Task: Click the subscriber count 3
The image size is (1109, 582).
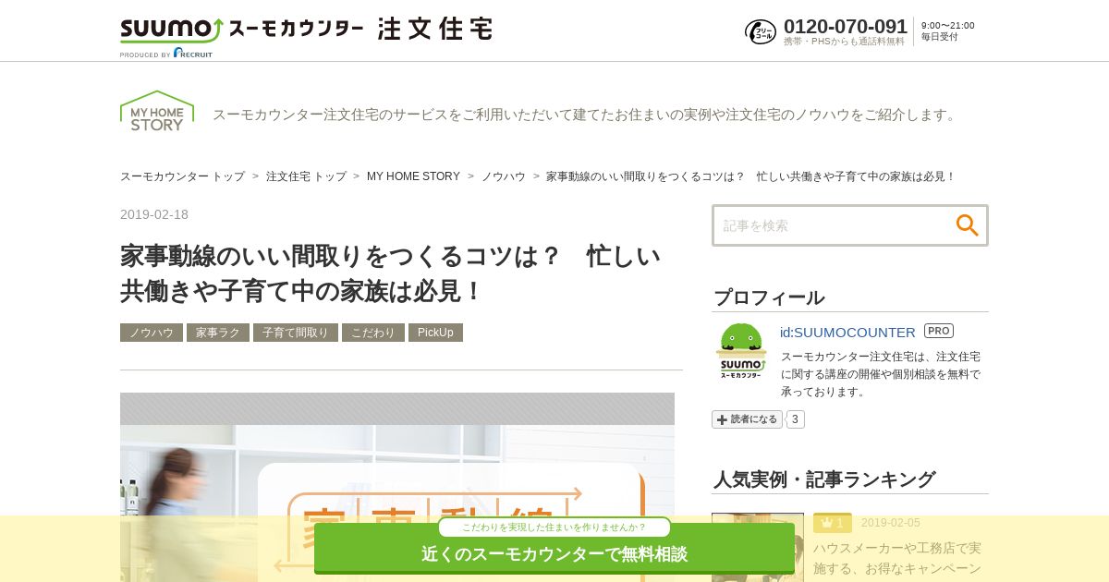Action: (x=795, y=419)
